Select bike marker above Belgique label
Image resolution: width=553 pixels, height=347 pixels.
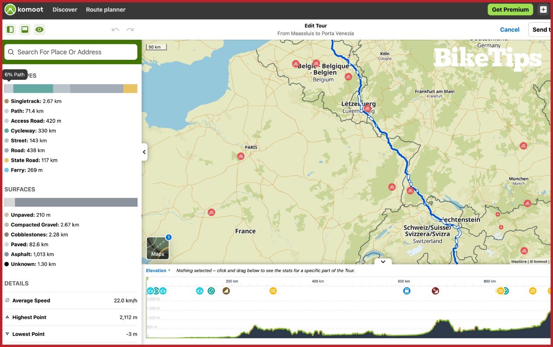(x=316, y=63)
